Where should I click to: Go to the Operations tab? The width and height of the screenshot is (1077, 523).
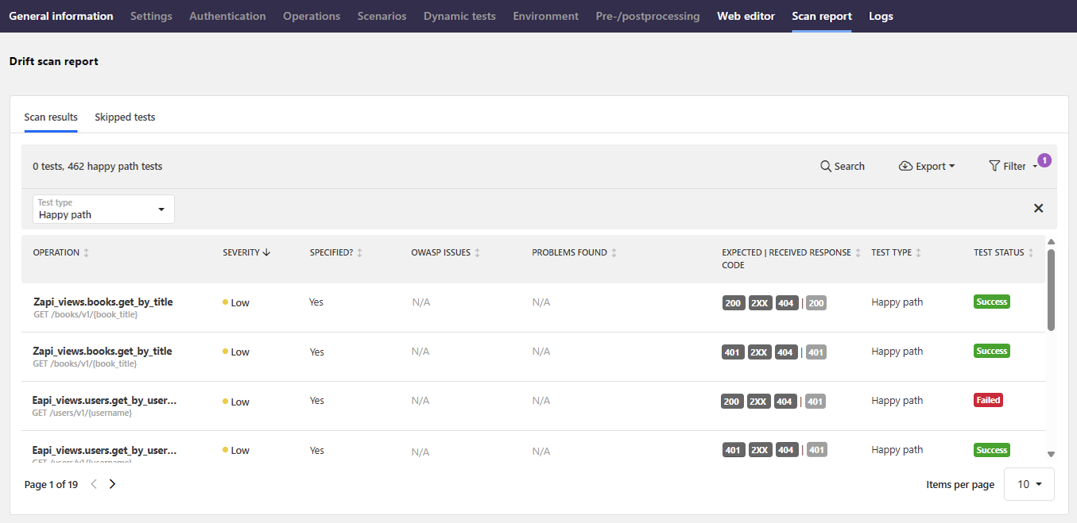pyautogui.click(x=312, y=16)
